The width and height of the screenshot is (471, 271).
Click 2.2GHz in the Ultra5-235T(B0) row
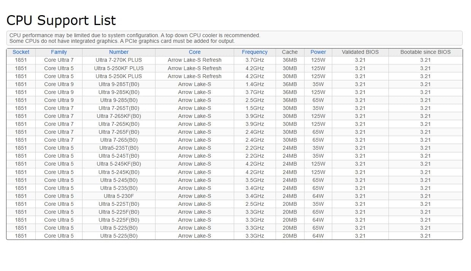tap(255, 148)
